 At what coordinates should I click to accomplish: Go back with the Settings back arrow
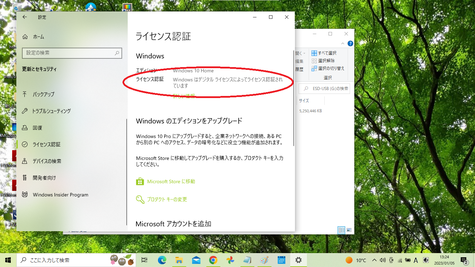tap(25, 17)
